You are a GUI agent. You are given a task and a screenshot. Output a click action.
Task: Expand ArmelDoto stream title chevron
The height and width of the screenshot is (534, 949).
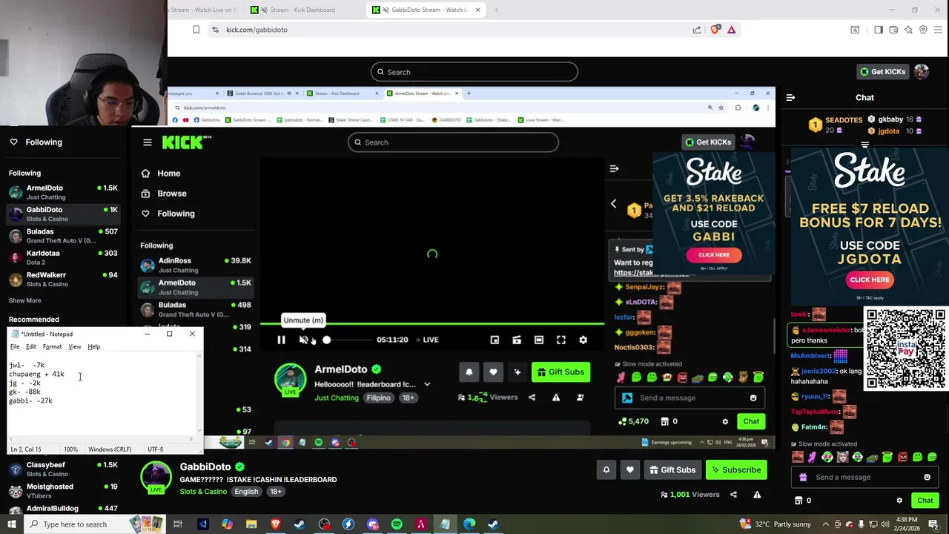(427, 384)
